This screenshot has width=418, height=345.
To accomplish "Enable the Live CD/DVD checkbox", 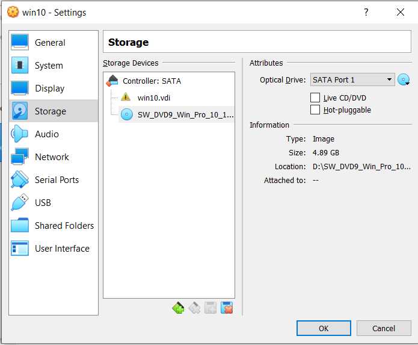I will click(315, 98).
